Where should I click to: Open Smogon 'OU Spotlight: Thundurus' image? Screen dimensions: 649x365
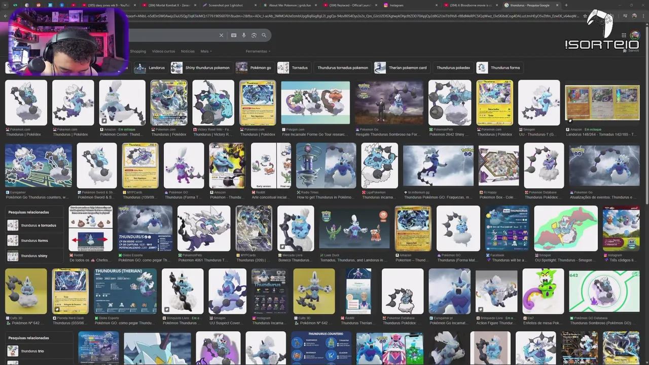pyautogui.click(x=566, y=228)
